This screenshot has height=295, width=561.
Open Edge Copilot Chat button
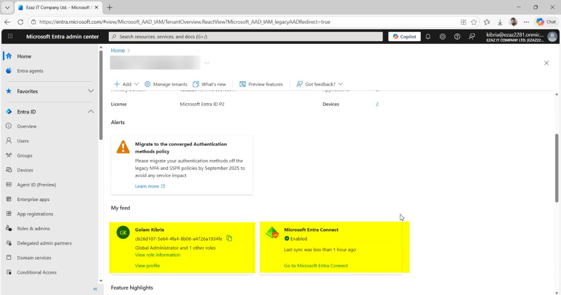click(x=546, y=22)
